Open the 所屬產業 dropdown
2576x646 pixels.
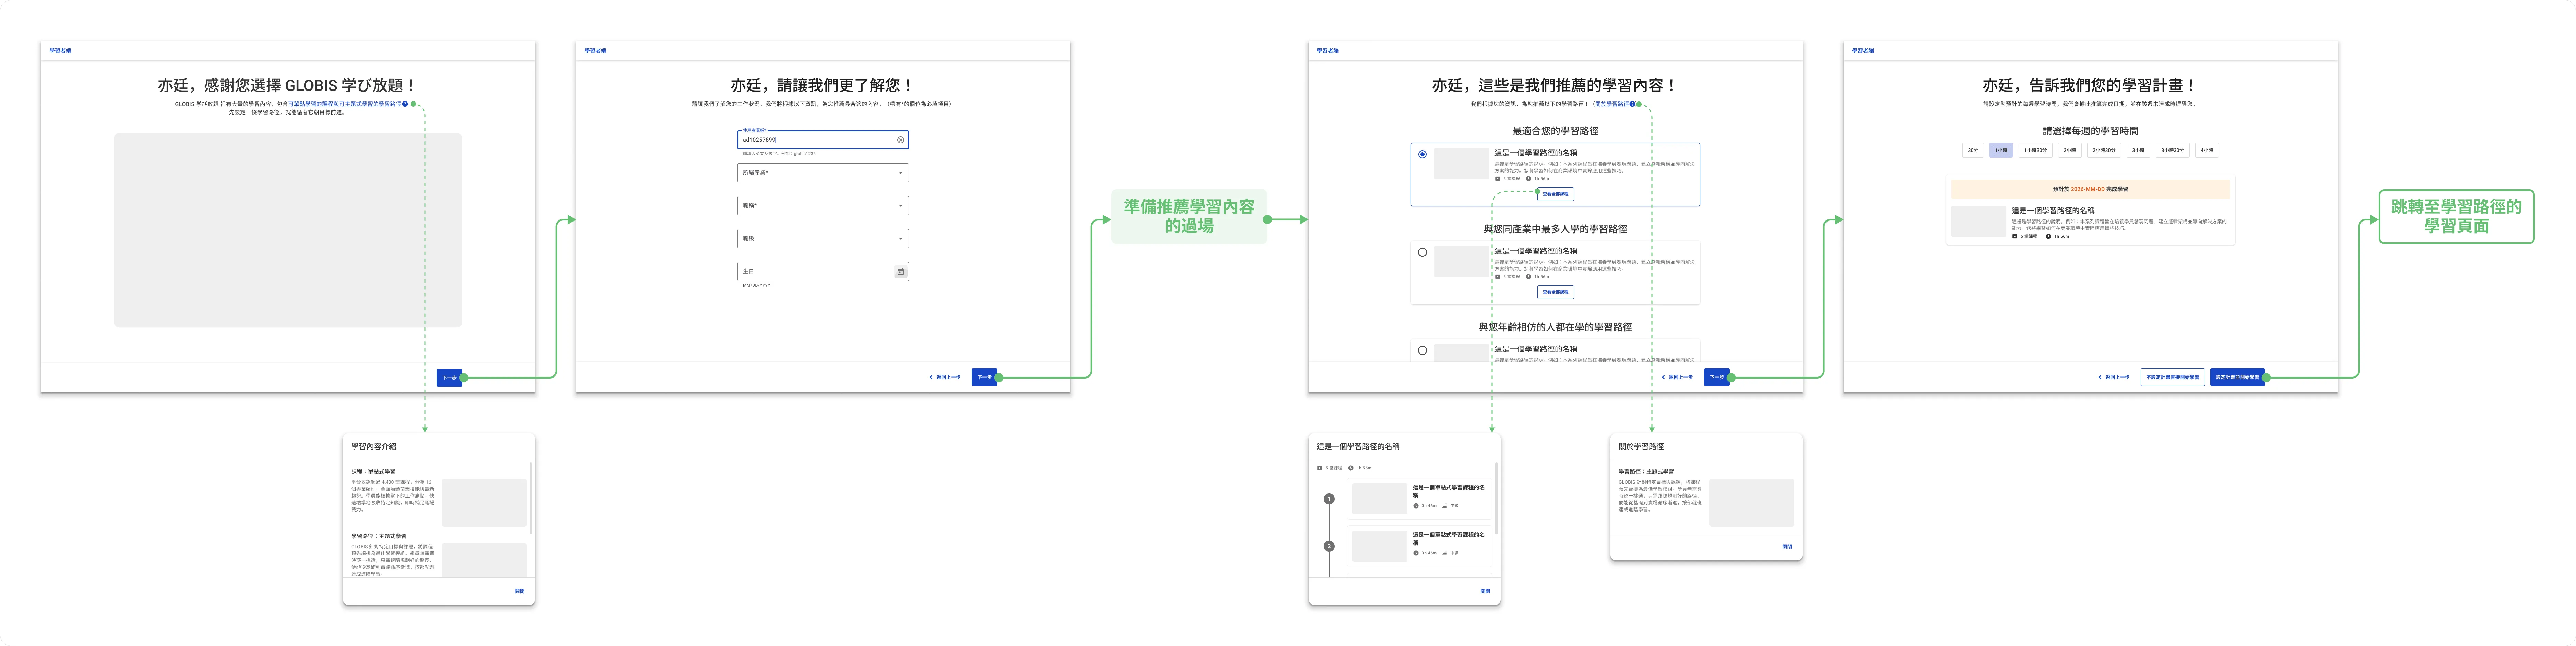(823, 173)
